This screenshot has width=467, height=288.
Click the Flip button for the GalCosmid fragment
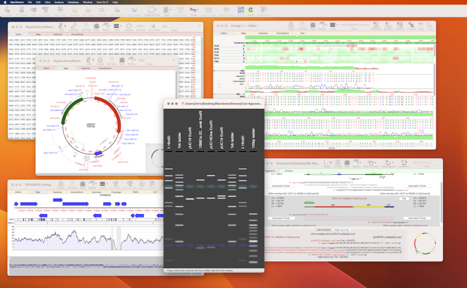(x=404, y=199)
